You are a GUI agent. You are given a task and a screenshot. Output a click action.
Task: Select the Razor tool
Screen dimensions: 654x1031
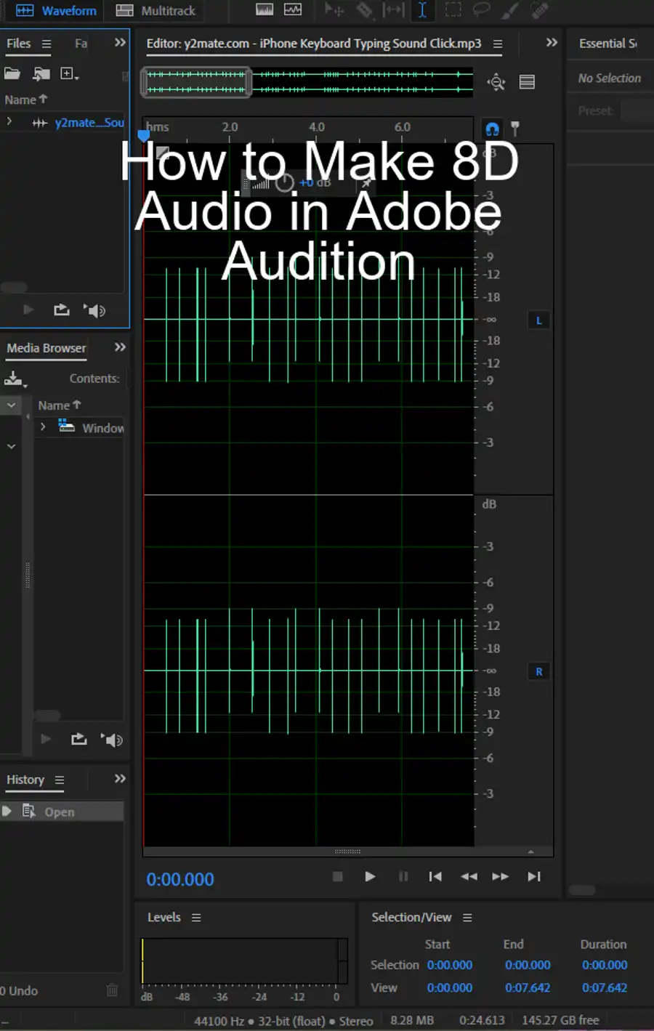coord(364,10)
